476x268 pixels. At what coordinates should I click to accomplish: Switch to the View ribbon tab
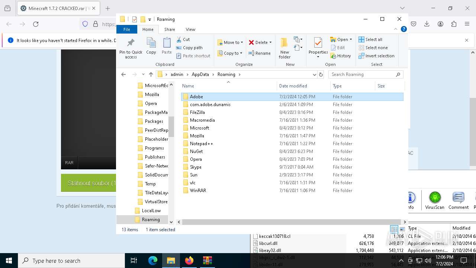[x=190, y=29]
